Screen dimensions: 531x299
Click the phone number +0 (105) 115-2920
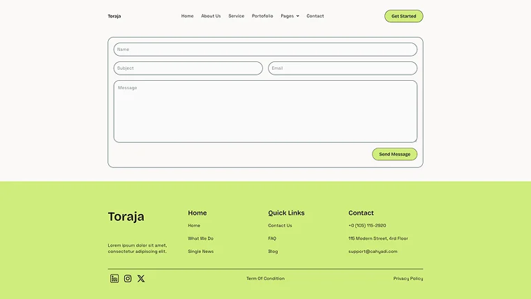click(367, 226)
